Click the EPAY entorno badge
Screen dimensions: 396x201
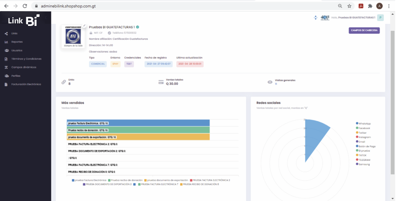click(115, 64)
